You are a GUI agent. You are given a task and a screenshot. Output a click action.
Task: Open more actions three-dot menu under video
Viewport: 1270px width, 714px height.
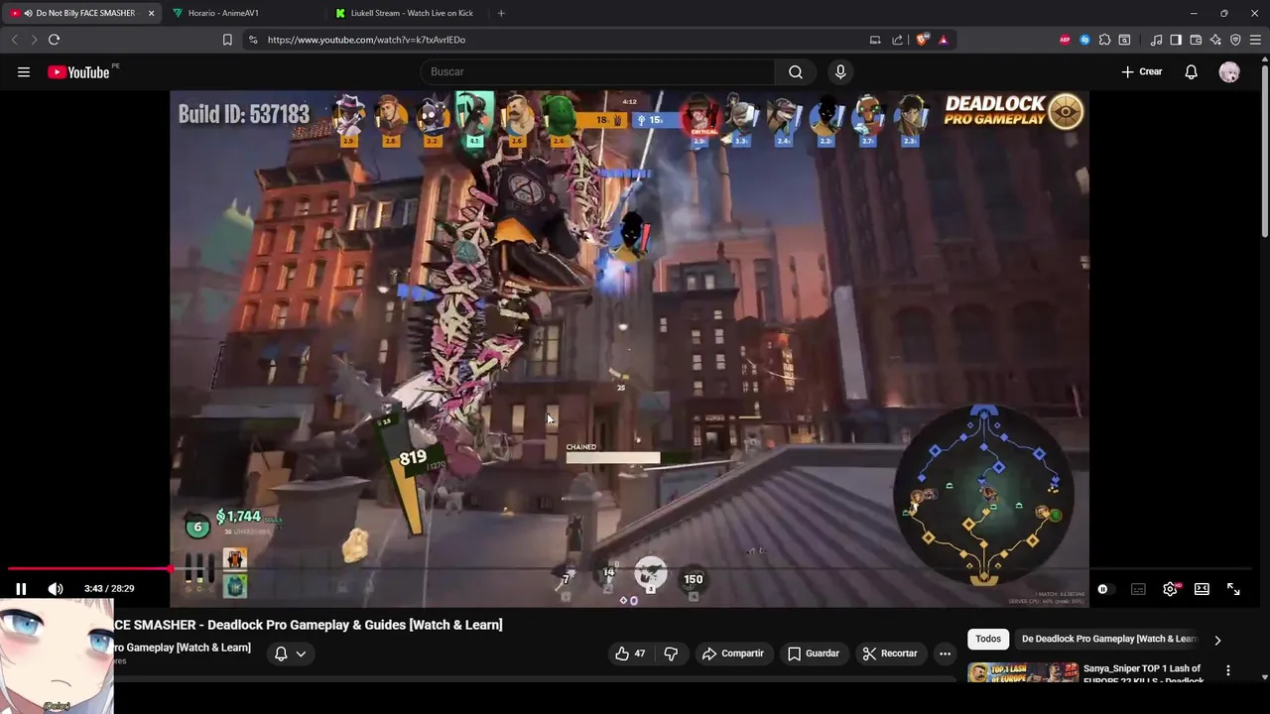pyautogui.click(x=945, y=654)
